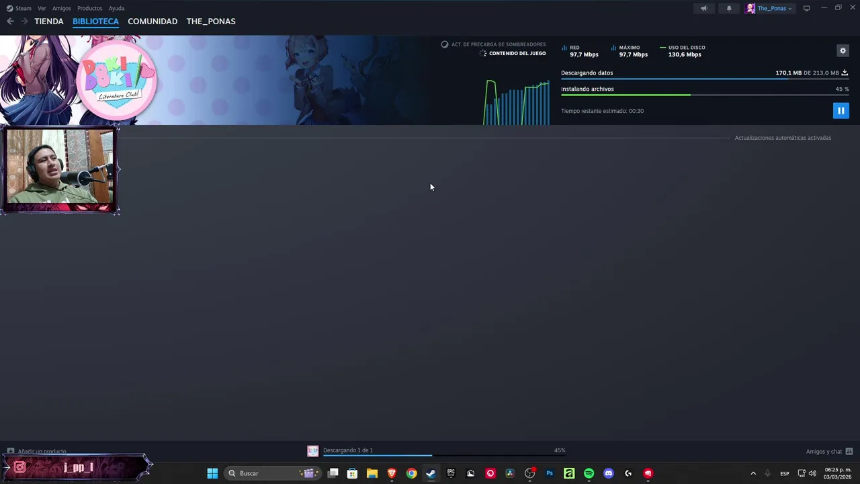860x484 pixels.
Task: Open the Amigos menu
Action: pyautogui.click(x=62, y=8)
